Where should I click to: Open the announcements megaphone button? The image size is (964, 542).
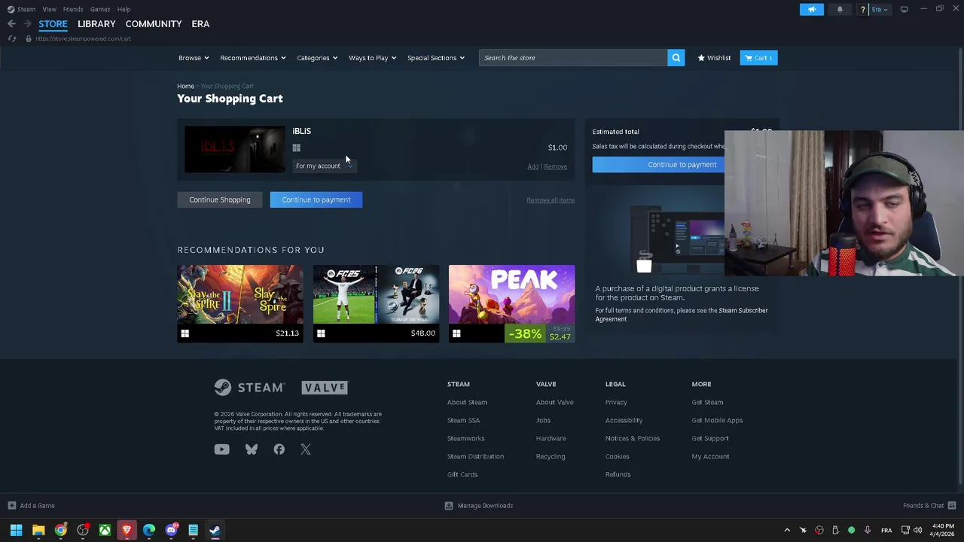point(812,9)
